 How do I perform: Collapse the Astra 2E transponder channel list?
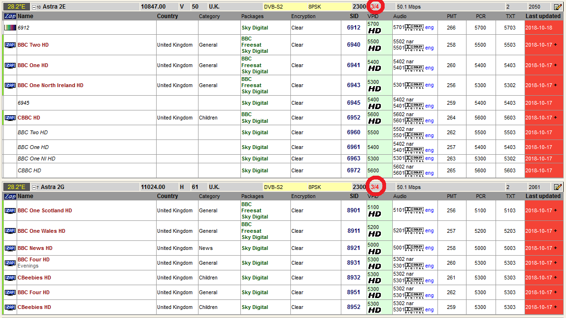(x=34, y=7)
